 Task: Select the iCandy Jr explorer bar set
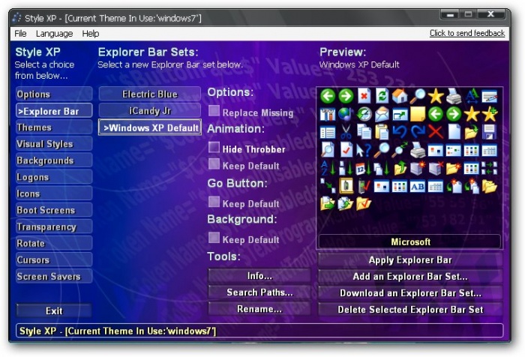pyautogui.click(x=150, y=110)
